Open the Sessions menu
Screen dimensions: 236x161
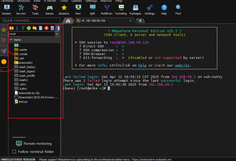23,1
